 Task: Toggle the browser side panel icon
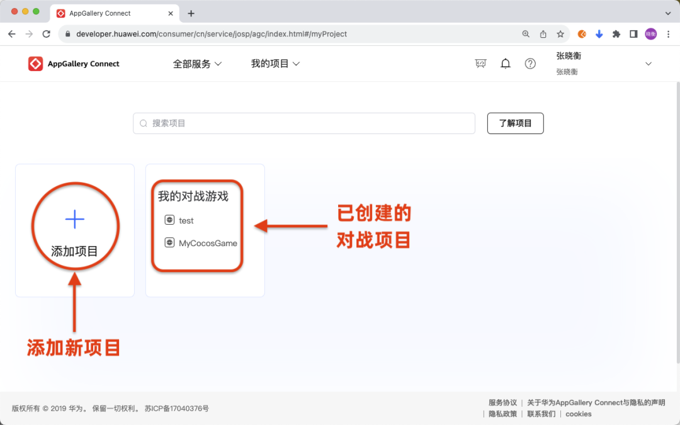point(633,34)
